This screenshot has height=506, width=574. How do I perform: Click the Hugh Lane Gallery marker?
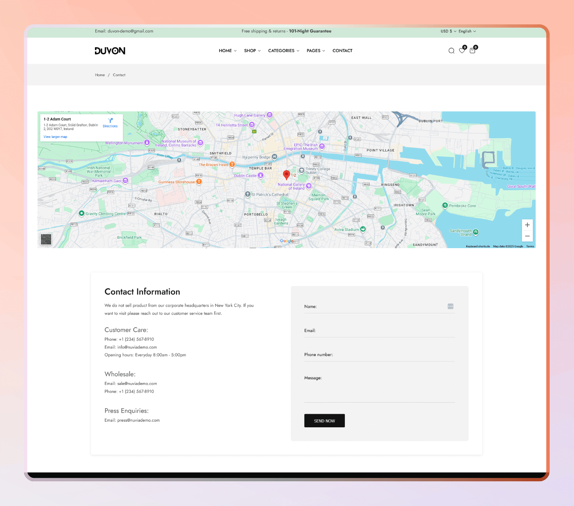coord(269,115)
